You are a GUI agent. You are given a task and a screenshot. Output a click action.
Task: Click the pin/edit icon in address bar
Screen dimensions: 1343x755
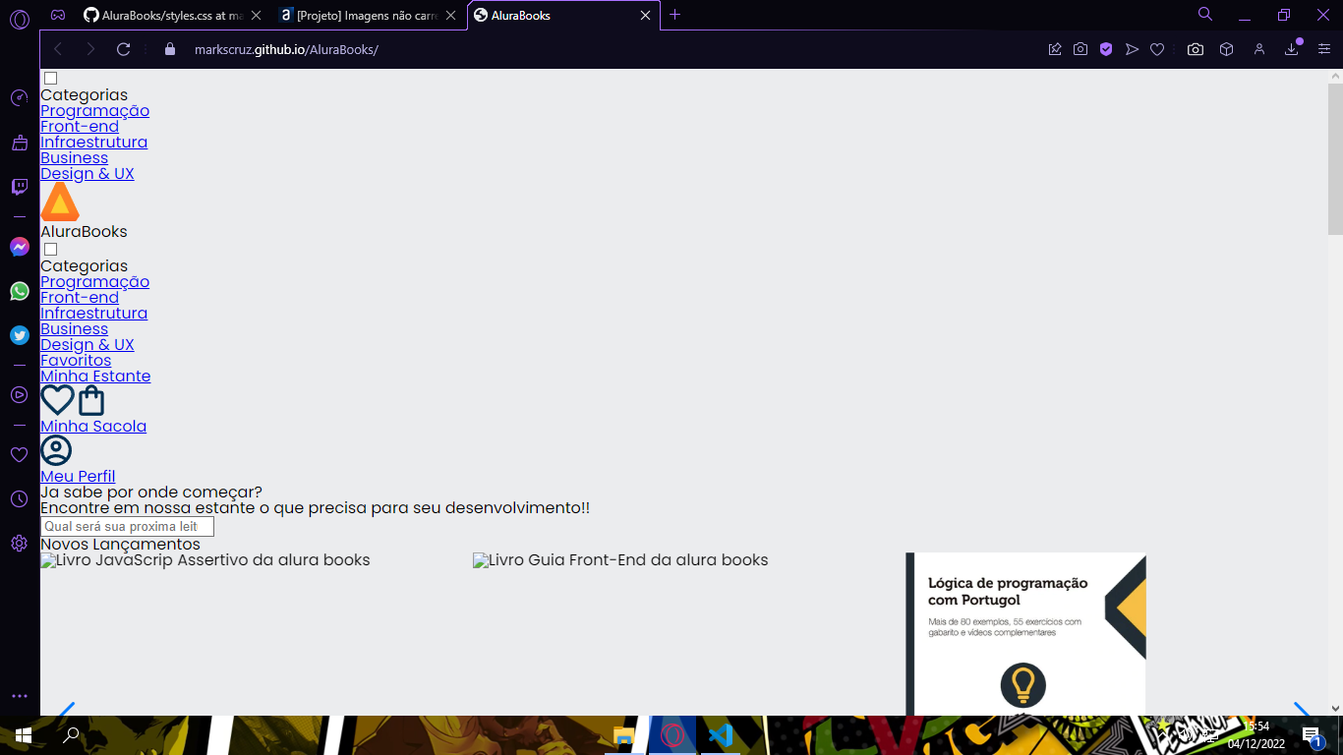pyautogui.click(x=1055, y=49)
